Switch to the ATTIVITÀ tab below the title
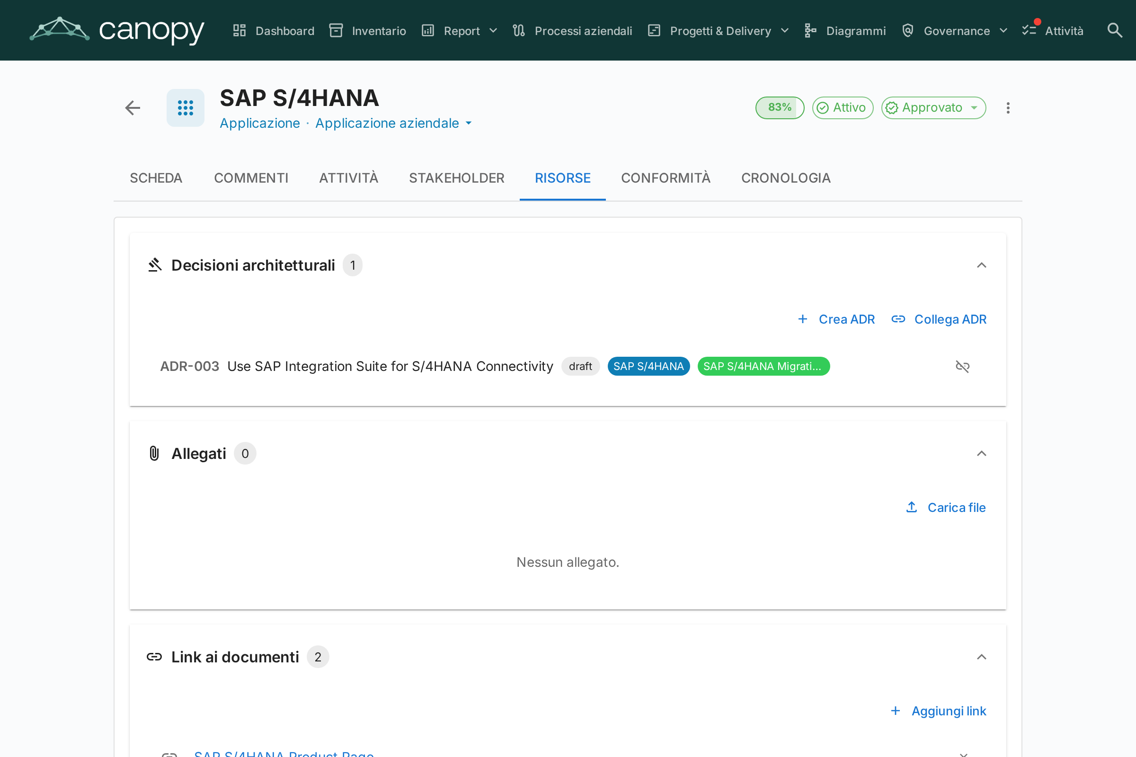This screenshot has height=757, width=1136. (x=349, y=178)
